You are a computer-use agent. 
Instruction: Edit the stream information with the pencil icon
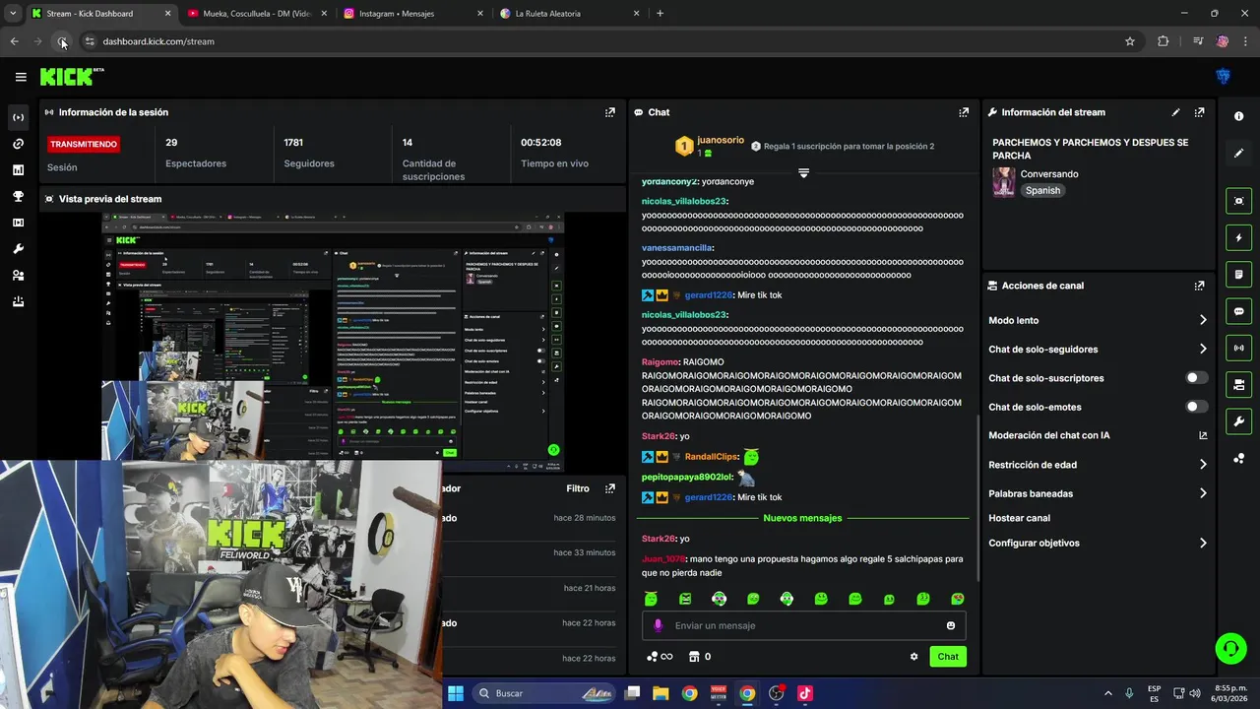(x=1175, y=112)
